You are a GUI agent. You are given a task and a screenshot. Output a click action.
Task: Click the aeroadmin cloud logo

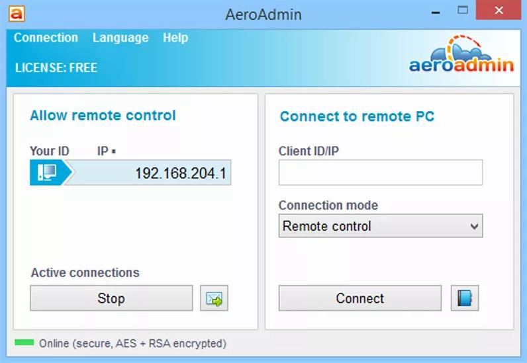click(461, 54)
